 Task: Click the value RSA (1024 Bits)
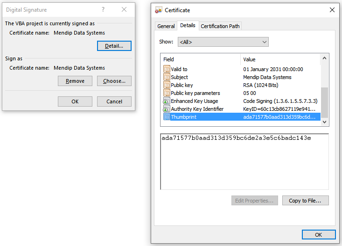pos(261,85)
